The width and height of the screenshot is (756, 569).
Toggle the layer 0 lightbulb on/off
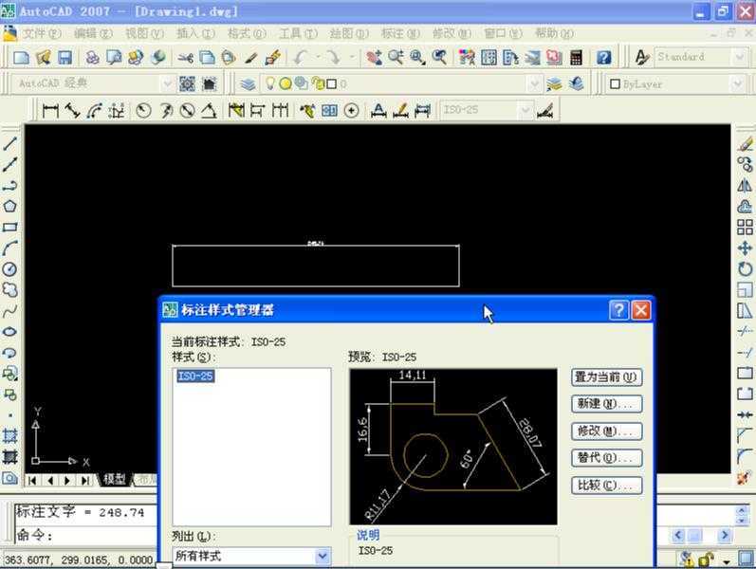(x=270, y=83)
